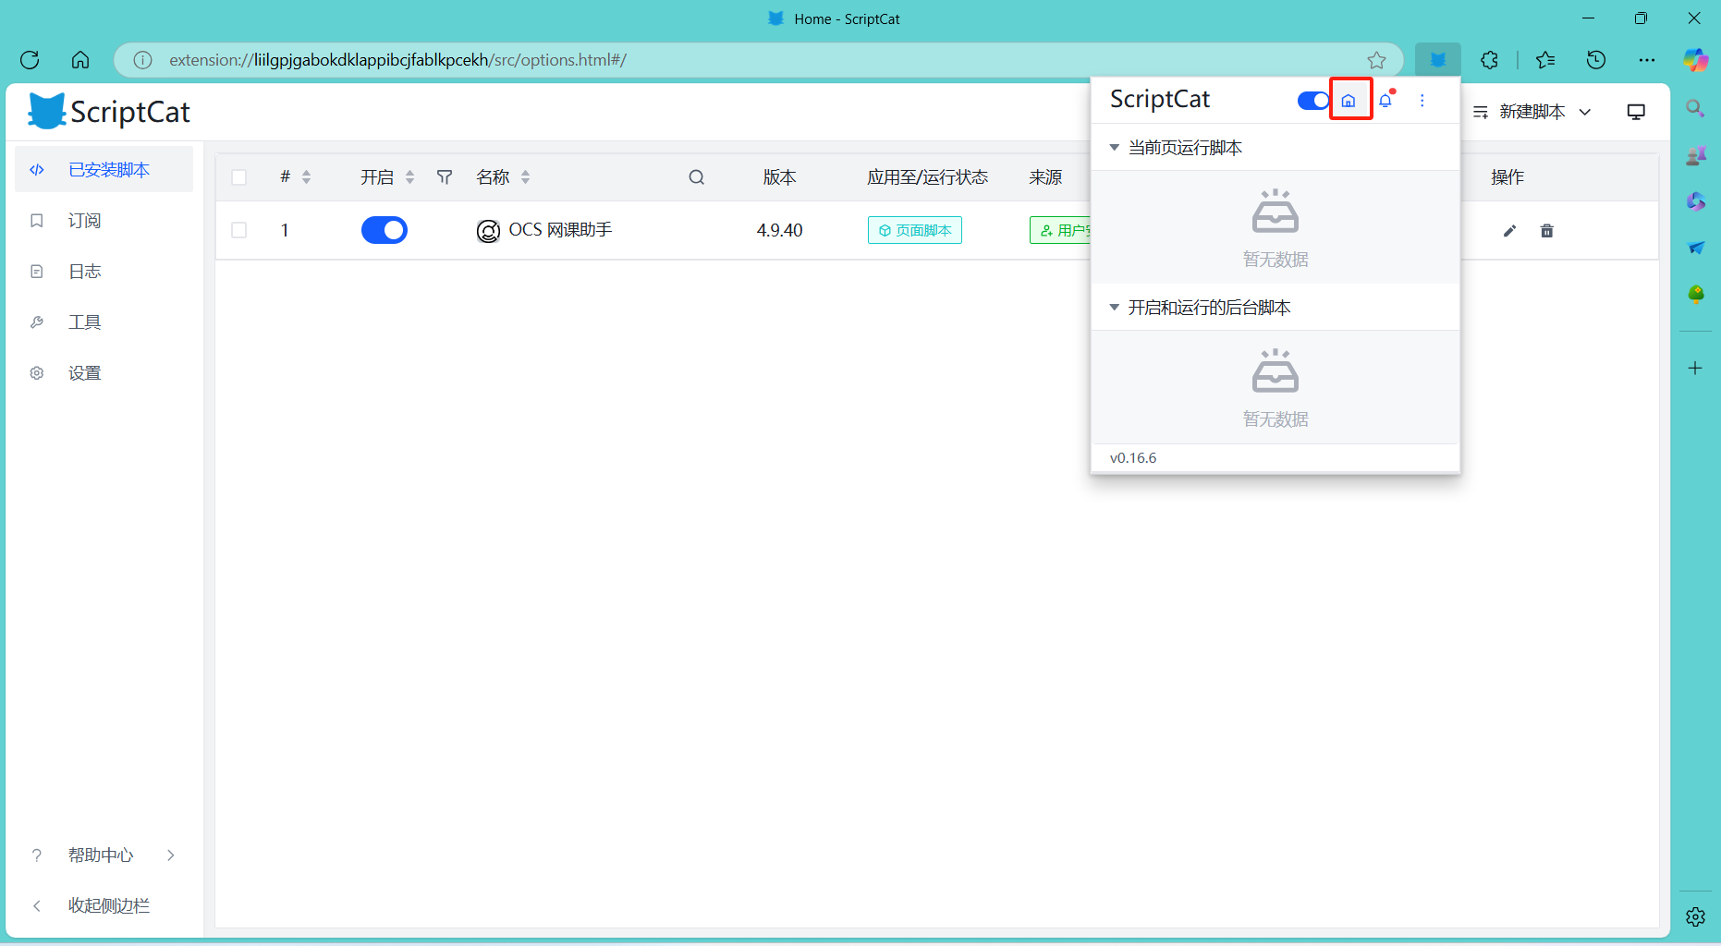Click the 页面脚本 tag
Screen dimensions: 1721x946
(x=915, y=230)
